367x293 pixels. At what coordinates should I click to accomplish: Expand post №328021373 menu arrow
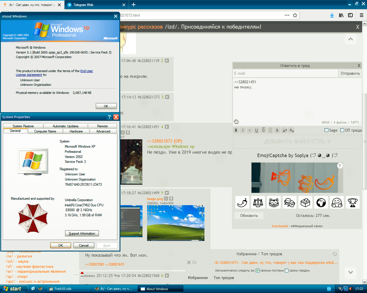pyautogui.click(x=167, y=97)
